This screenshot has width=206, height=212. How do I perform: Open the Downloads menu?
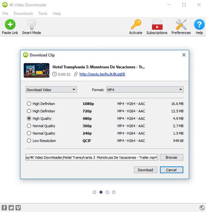click(23, 14)
